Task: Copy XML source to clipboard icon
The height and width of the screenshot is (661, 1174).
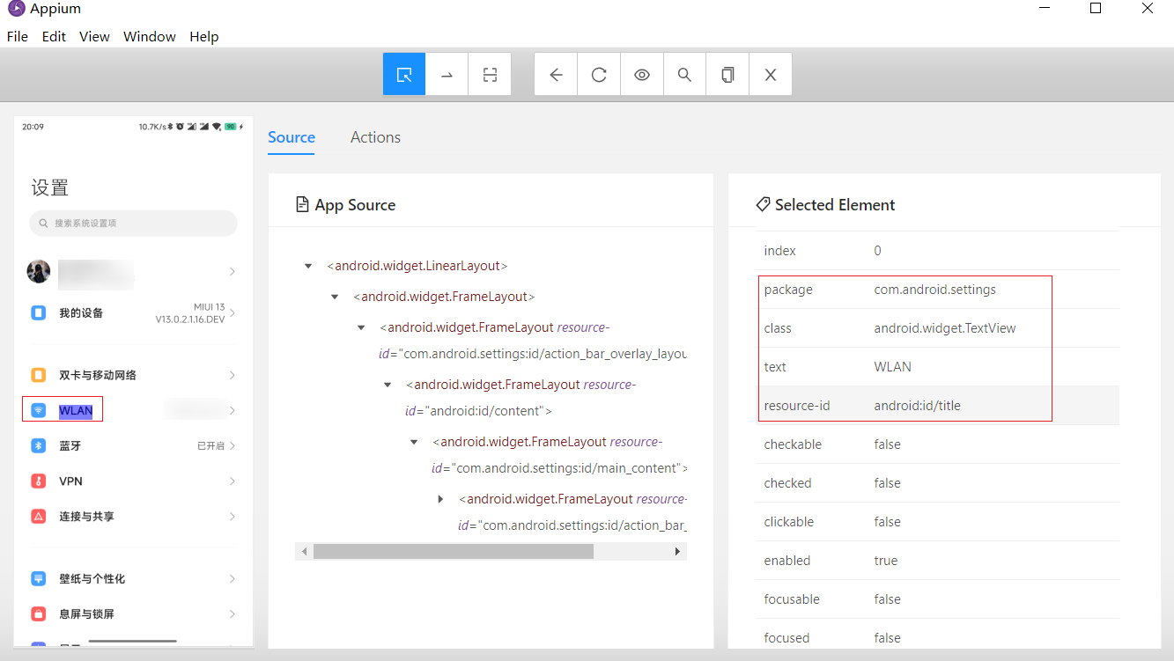Action: [x=727, y=75]
